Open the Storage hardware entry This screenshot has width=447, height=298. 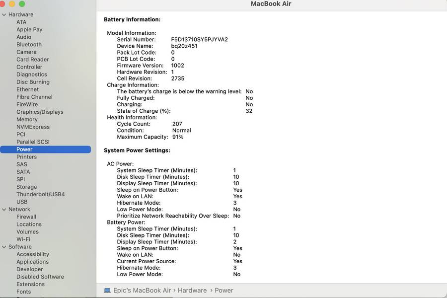pos(26,187)
